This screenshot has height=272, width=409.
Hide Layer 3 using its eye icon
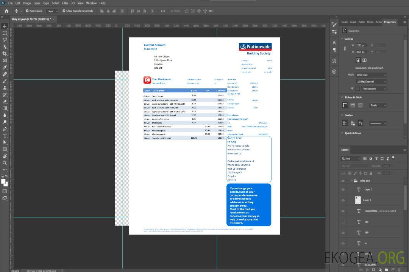pyautogui.click(x=343, y=201)
